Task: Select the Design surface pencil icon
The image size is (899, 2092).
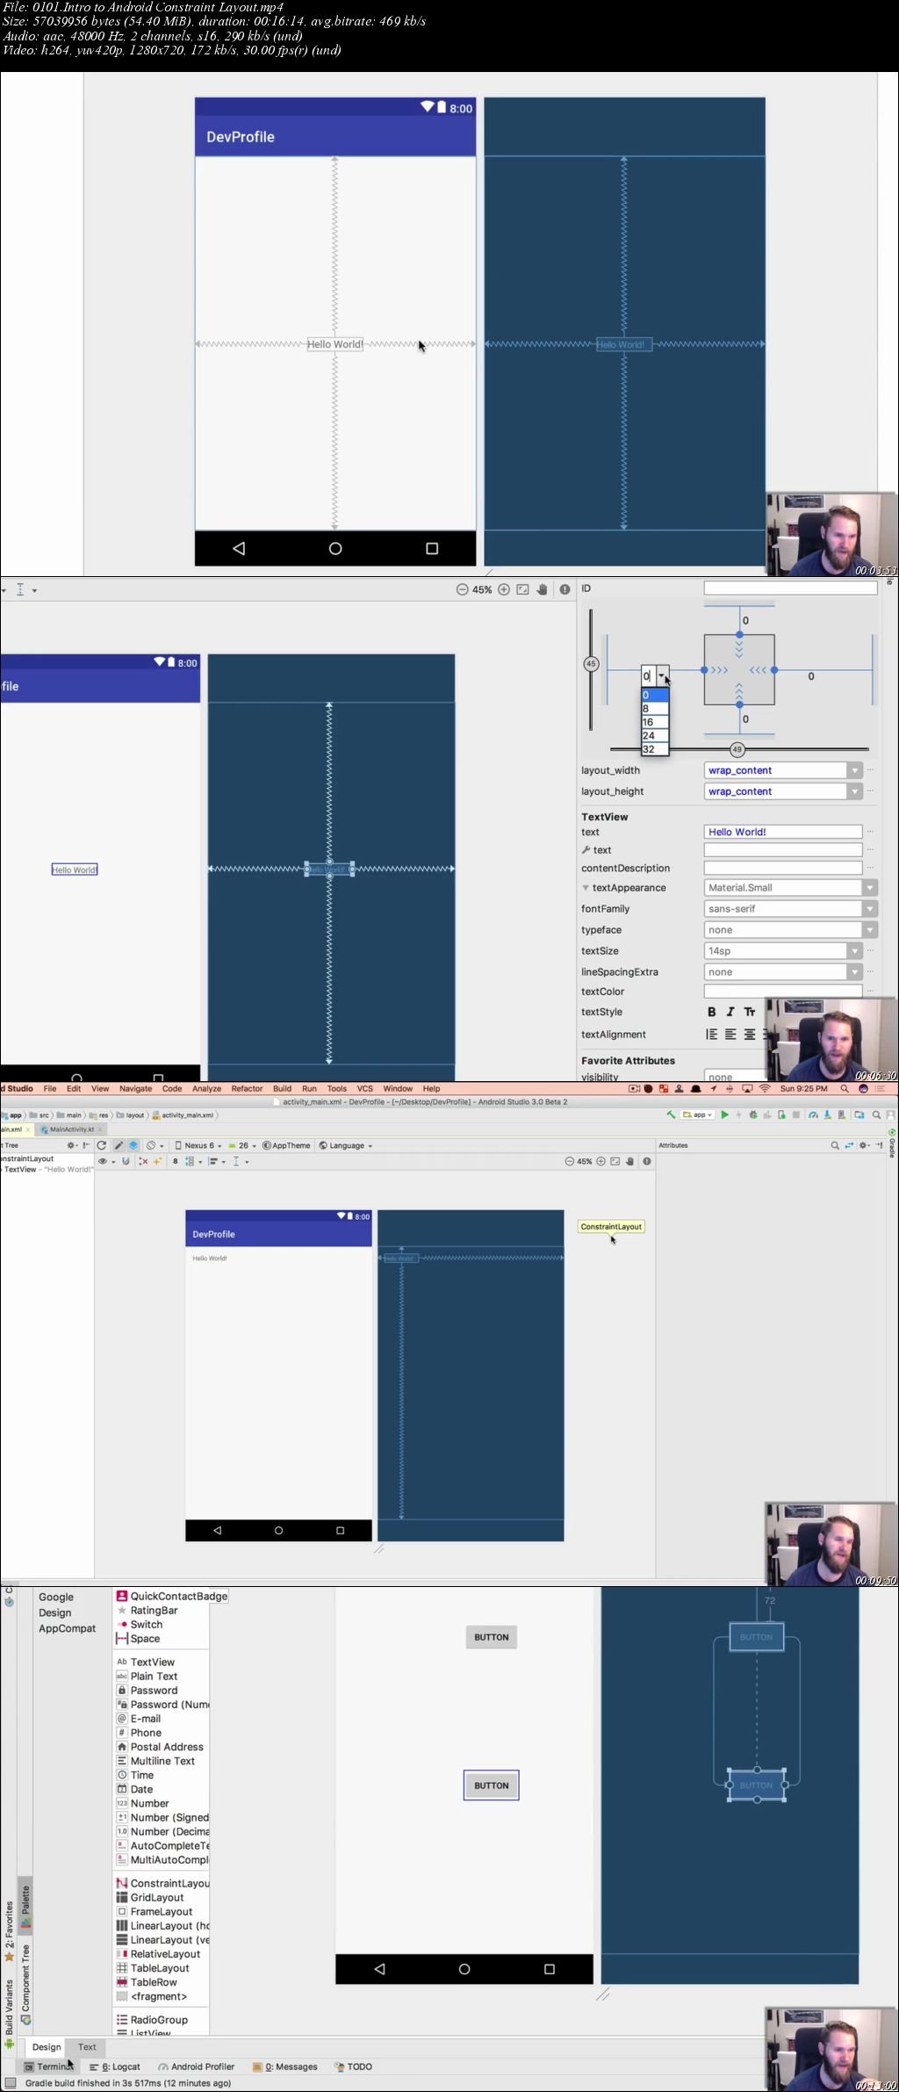Action: 119,1145
